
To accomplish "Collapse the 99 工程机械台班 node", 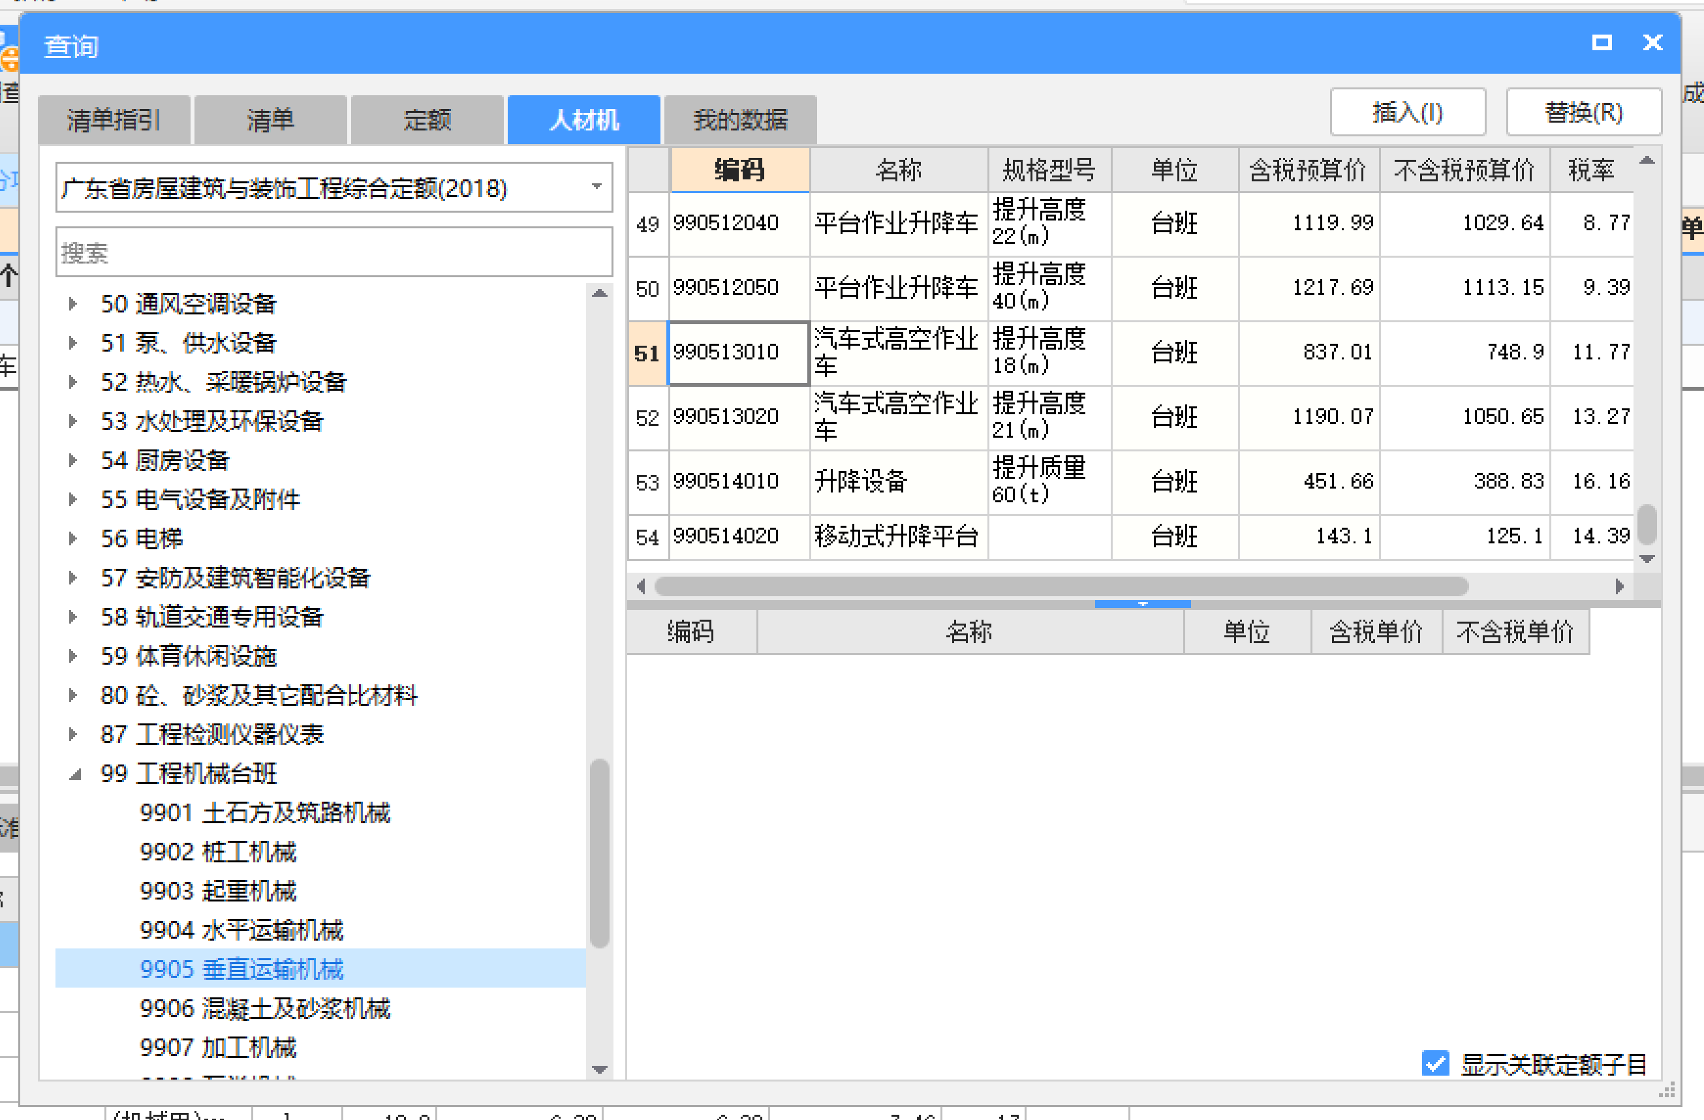I will coord(74,774).
